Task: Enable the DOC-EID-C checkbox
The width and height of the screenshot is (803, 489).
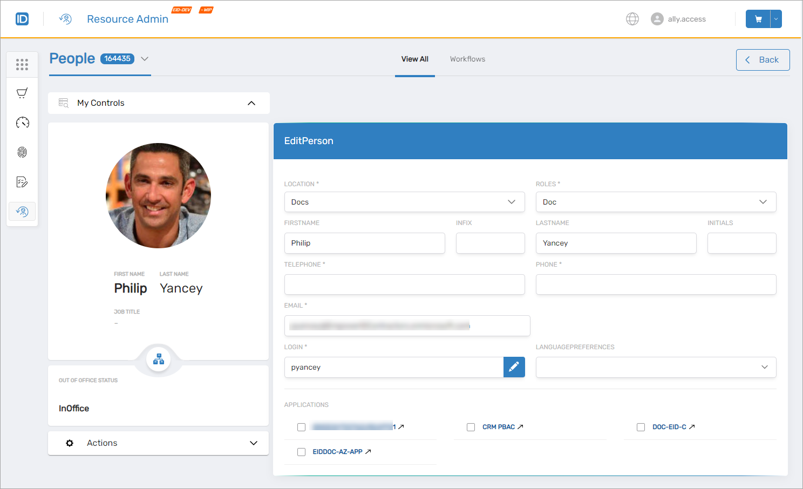Action: [641, 427]
